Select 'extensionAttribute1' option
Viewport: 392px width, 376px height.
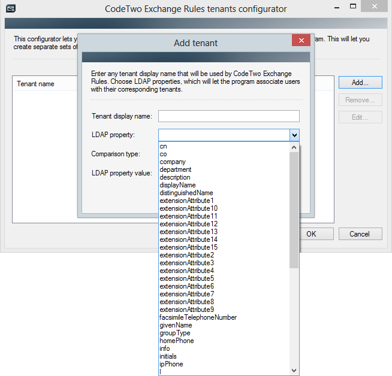pyautogui.click(x=224, y=201)
